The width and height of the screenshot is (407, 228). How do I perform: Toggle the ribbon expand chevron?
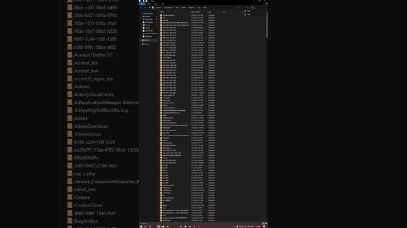tap(265, 4)
